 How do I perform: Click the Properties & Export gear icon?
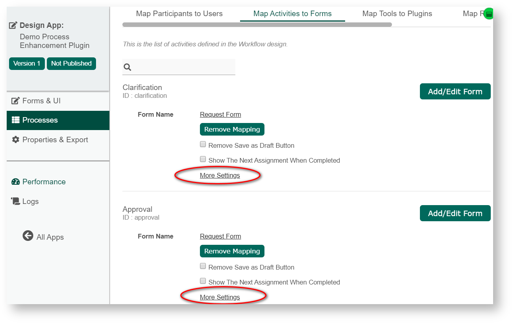click(x=15, y=140)
